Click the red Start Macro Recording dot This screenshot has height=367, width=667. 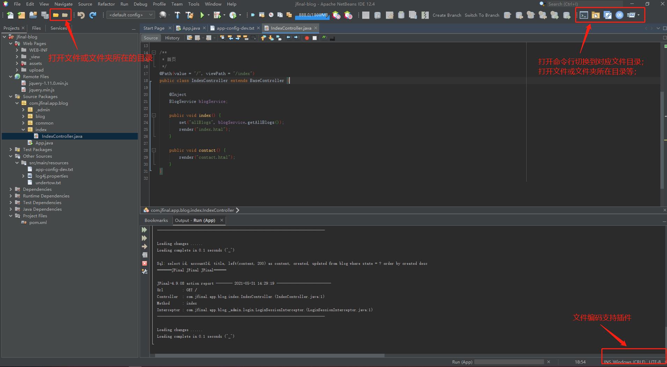pos(307,38)
